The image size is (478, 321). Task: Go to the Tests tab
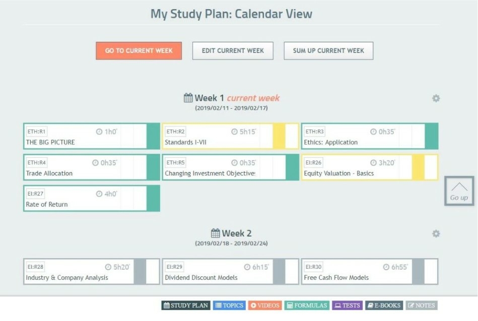click(347, 305)
